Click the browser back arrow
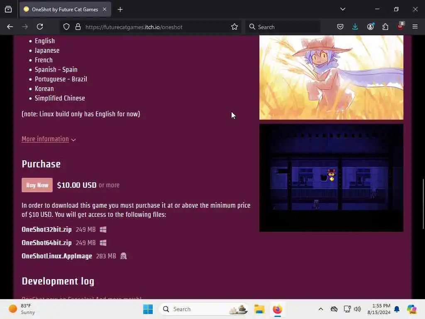The height and width of the screenshot is (319, 425). pos(10,27)
